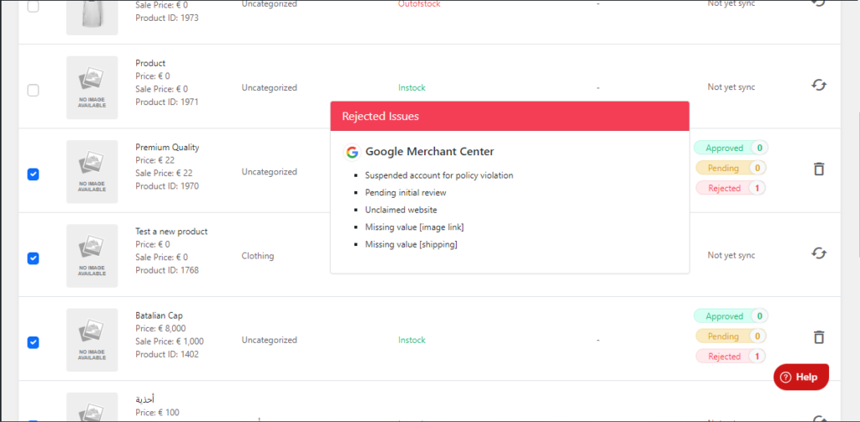Click Product ID: 1970 text
This screenshot has height=422, width=860.
pos(167,185)
